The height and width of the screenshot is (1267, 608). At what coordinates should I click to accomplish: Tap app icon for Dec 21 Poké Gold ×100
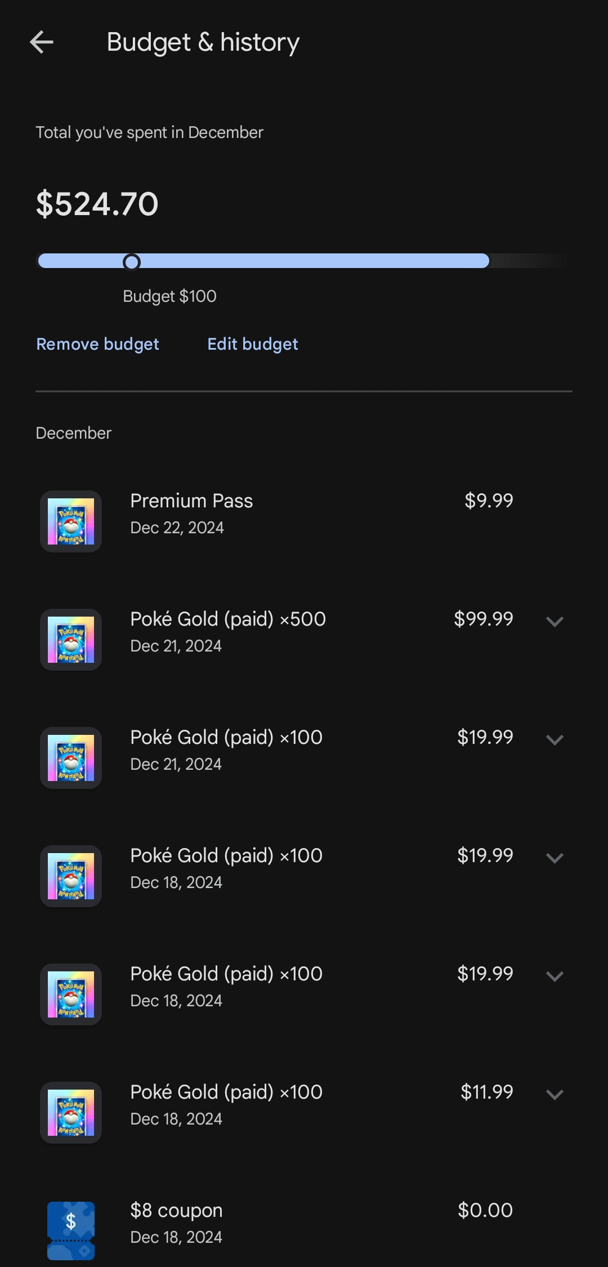pos(71,758)
